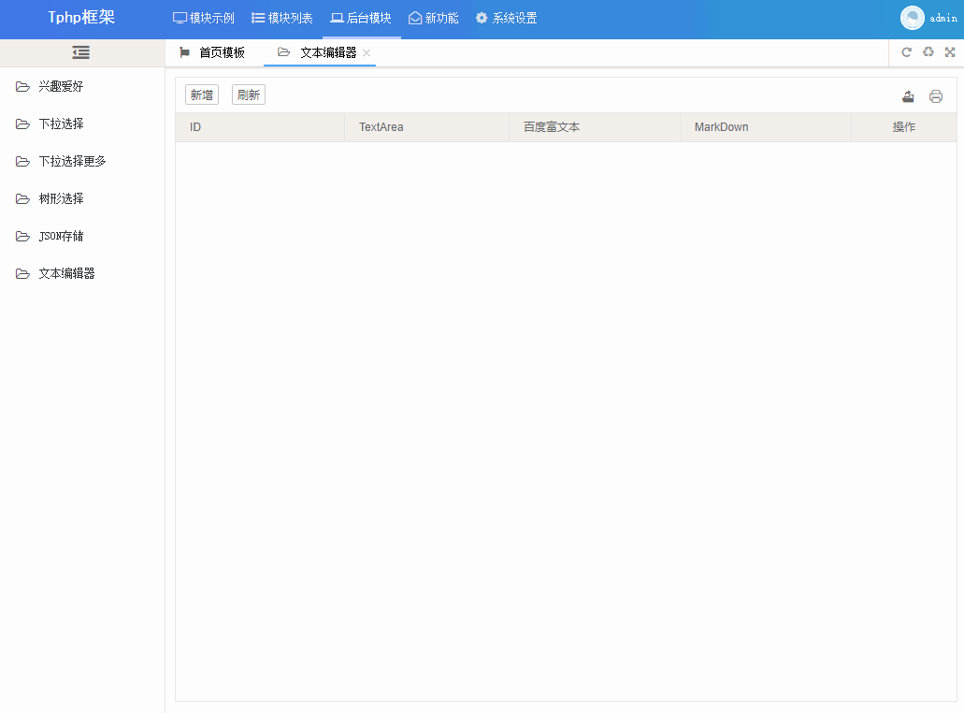Click the monitor icon beside 模块示例

(x=180, y=19)
